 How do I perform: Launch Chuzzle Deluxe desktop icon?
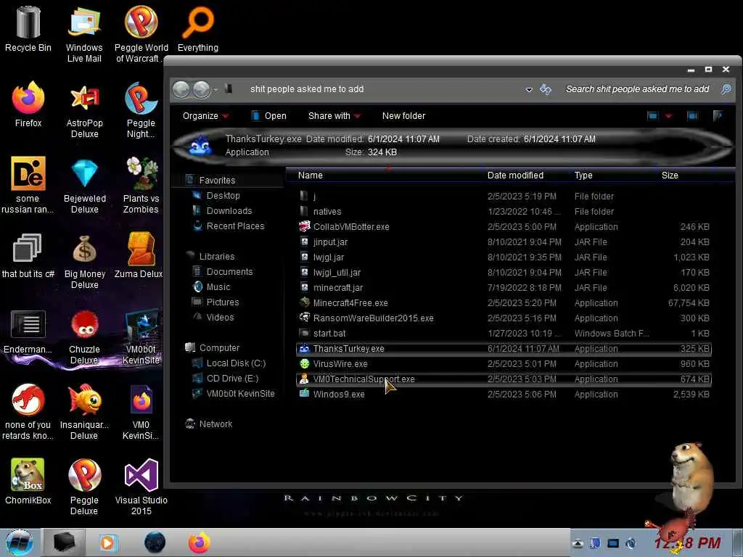pyautogui.click(x=84, y=337)
